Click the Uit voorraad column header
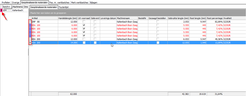 (x=84, y=18)
